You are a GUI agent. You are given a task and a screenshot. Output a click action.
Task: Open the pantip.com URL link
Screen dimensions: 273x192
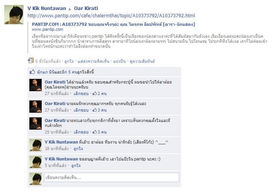point(111,16)
